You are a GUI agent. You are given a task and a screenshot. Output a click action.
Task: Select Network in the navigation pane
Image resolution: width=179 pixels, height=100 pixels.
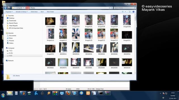click(11, 61)
